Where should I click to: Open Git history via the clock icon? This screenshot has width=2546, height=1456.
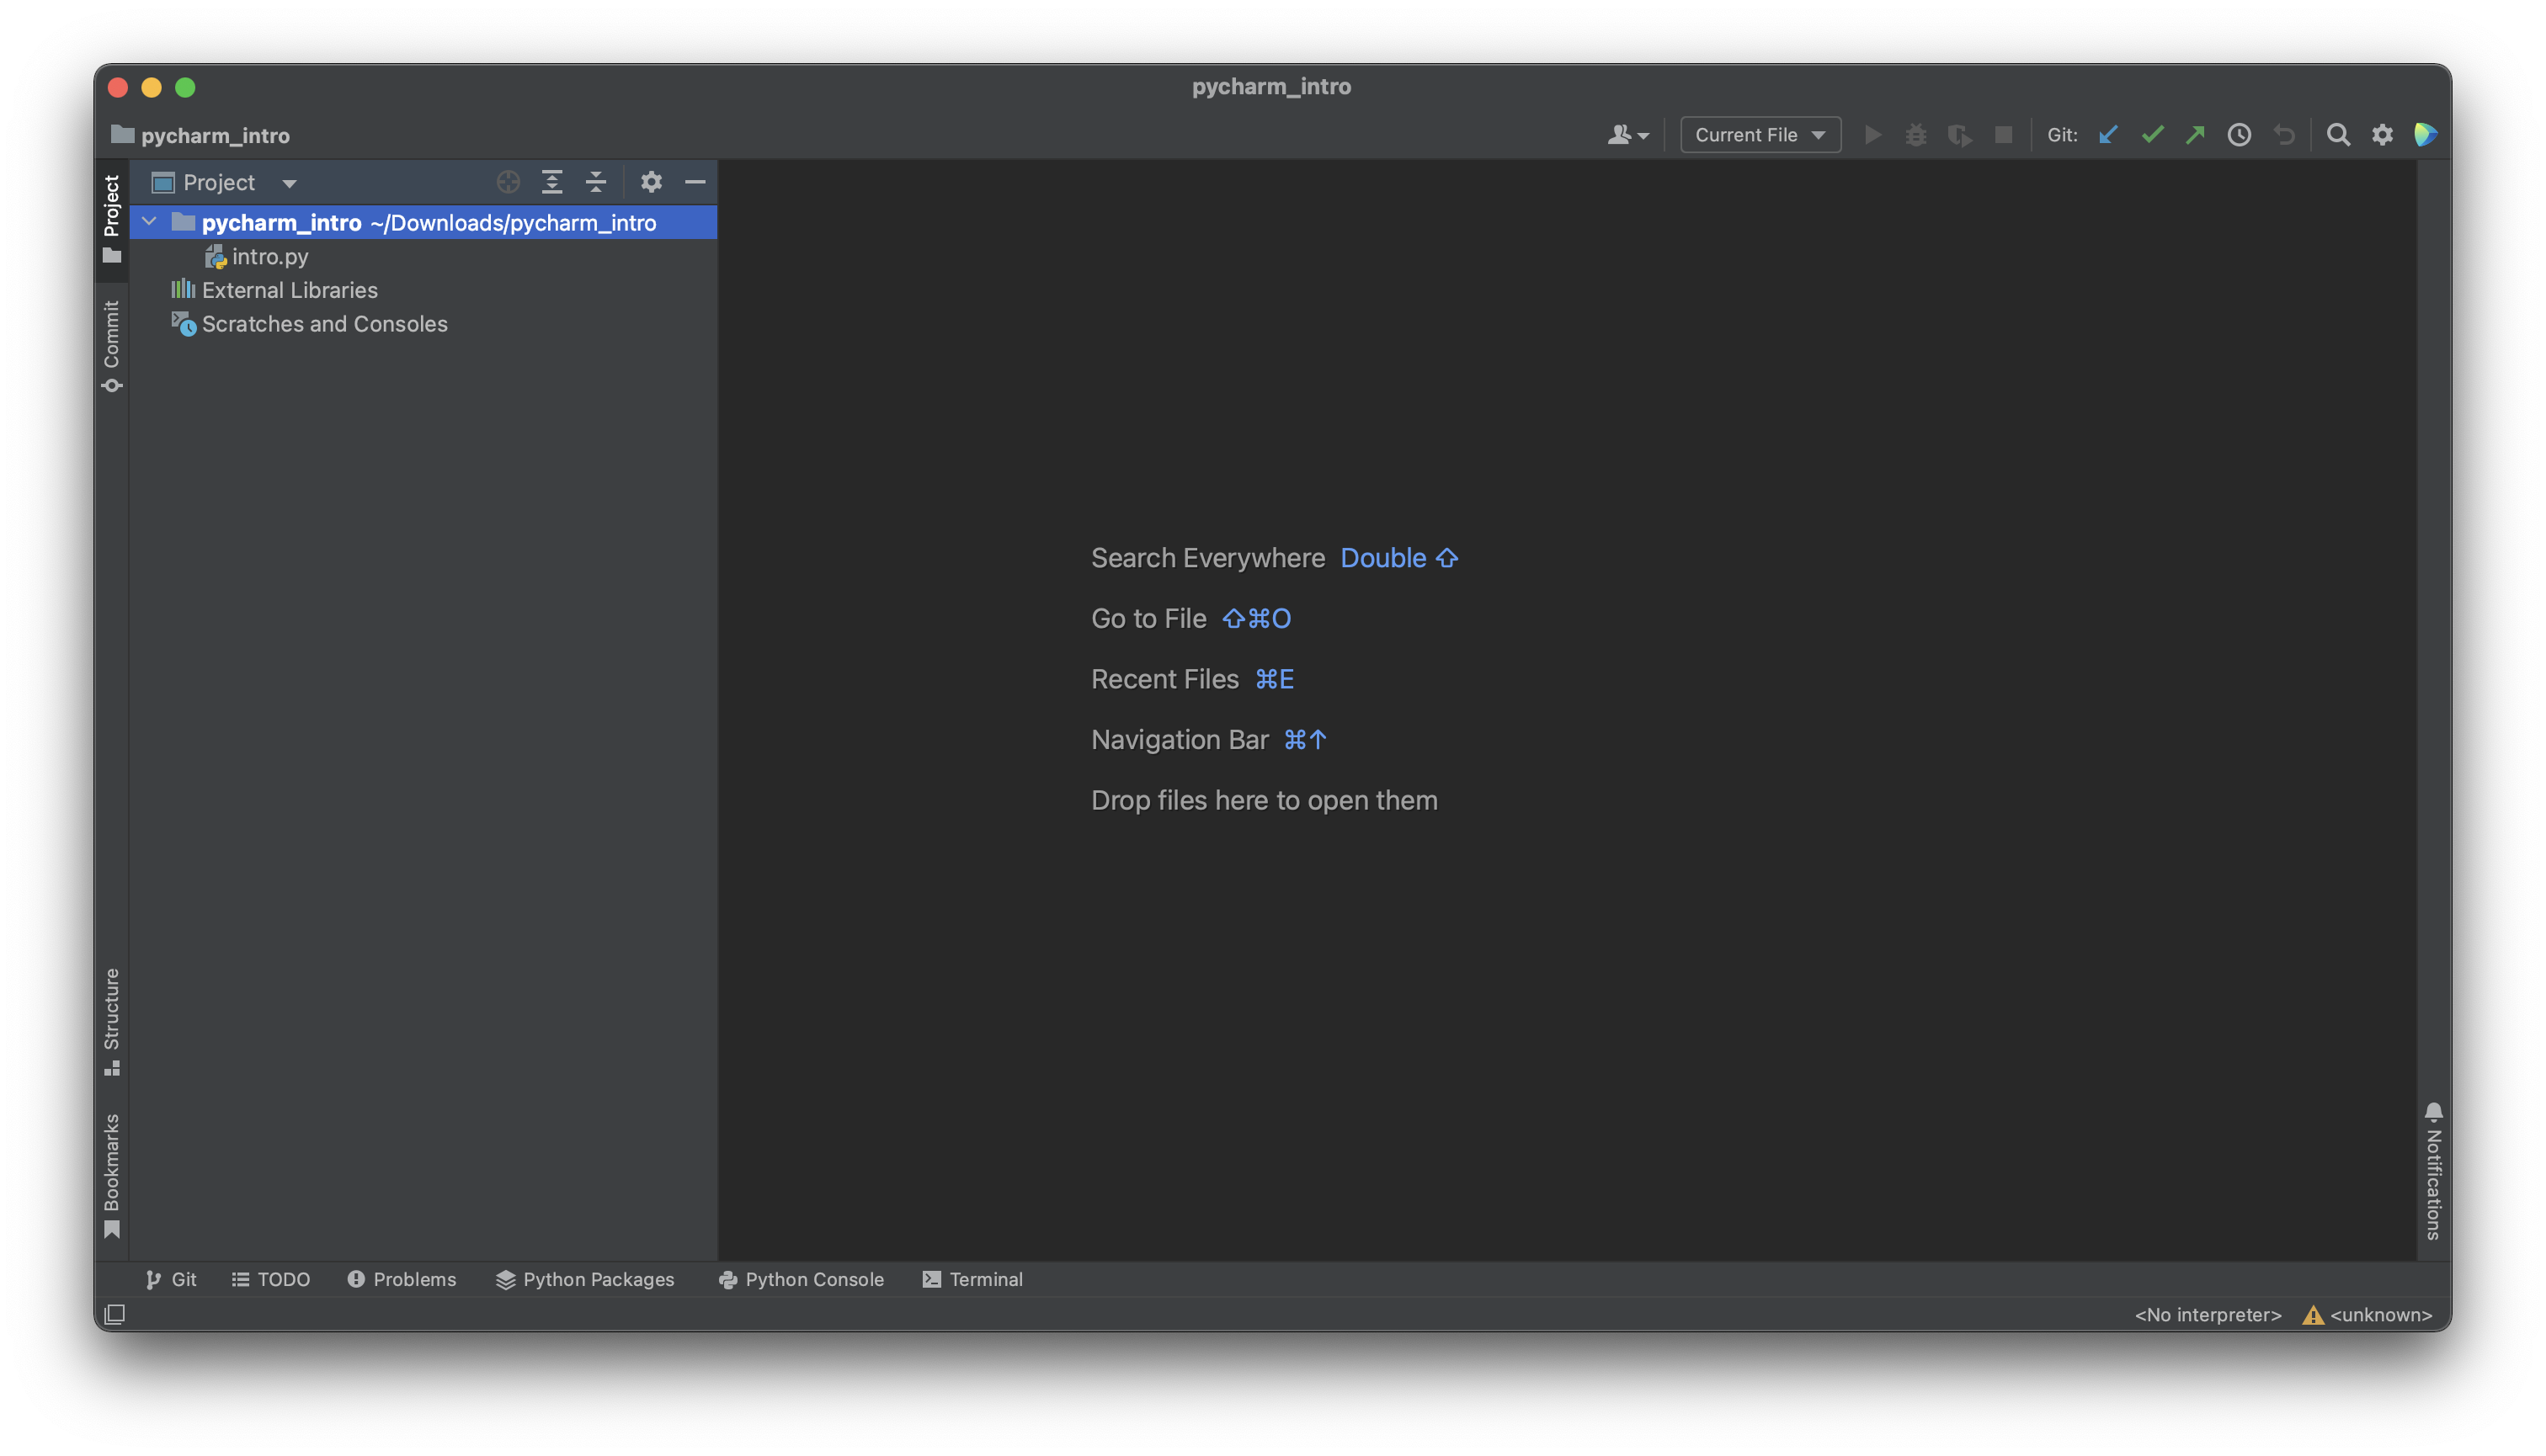click(2239, 134)
